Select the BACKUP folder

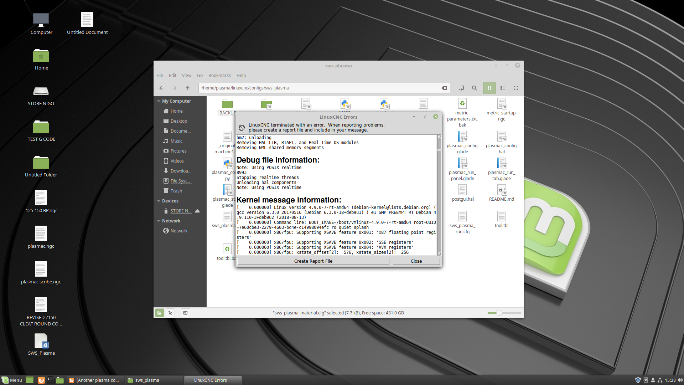click(x=227, y=107)
